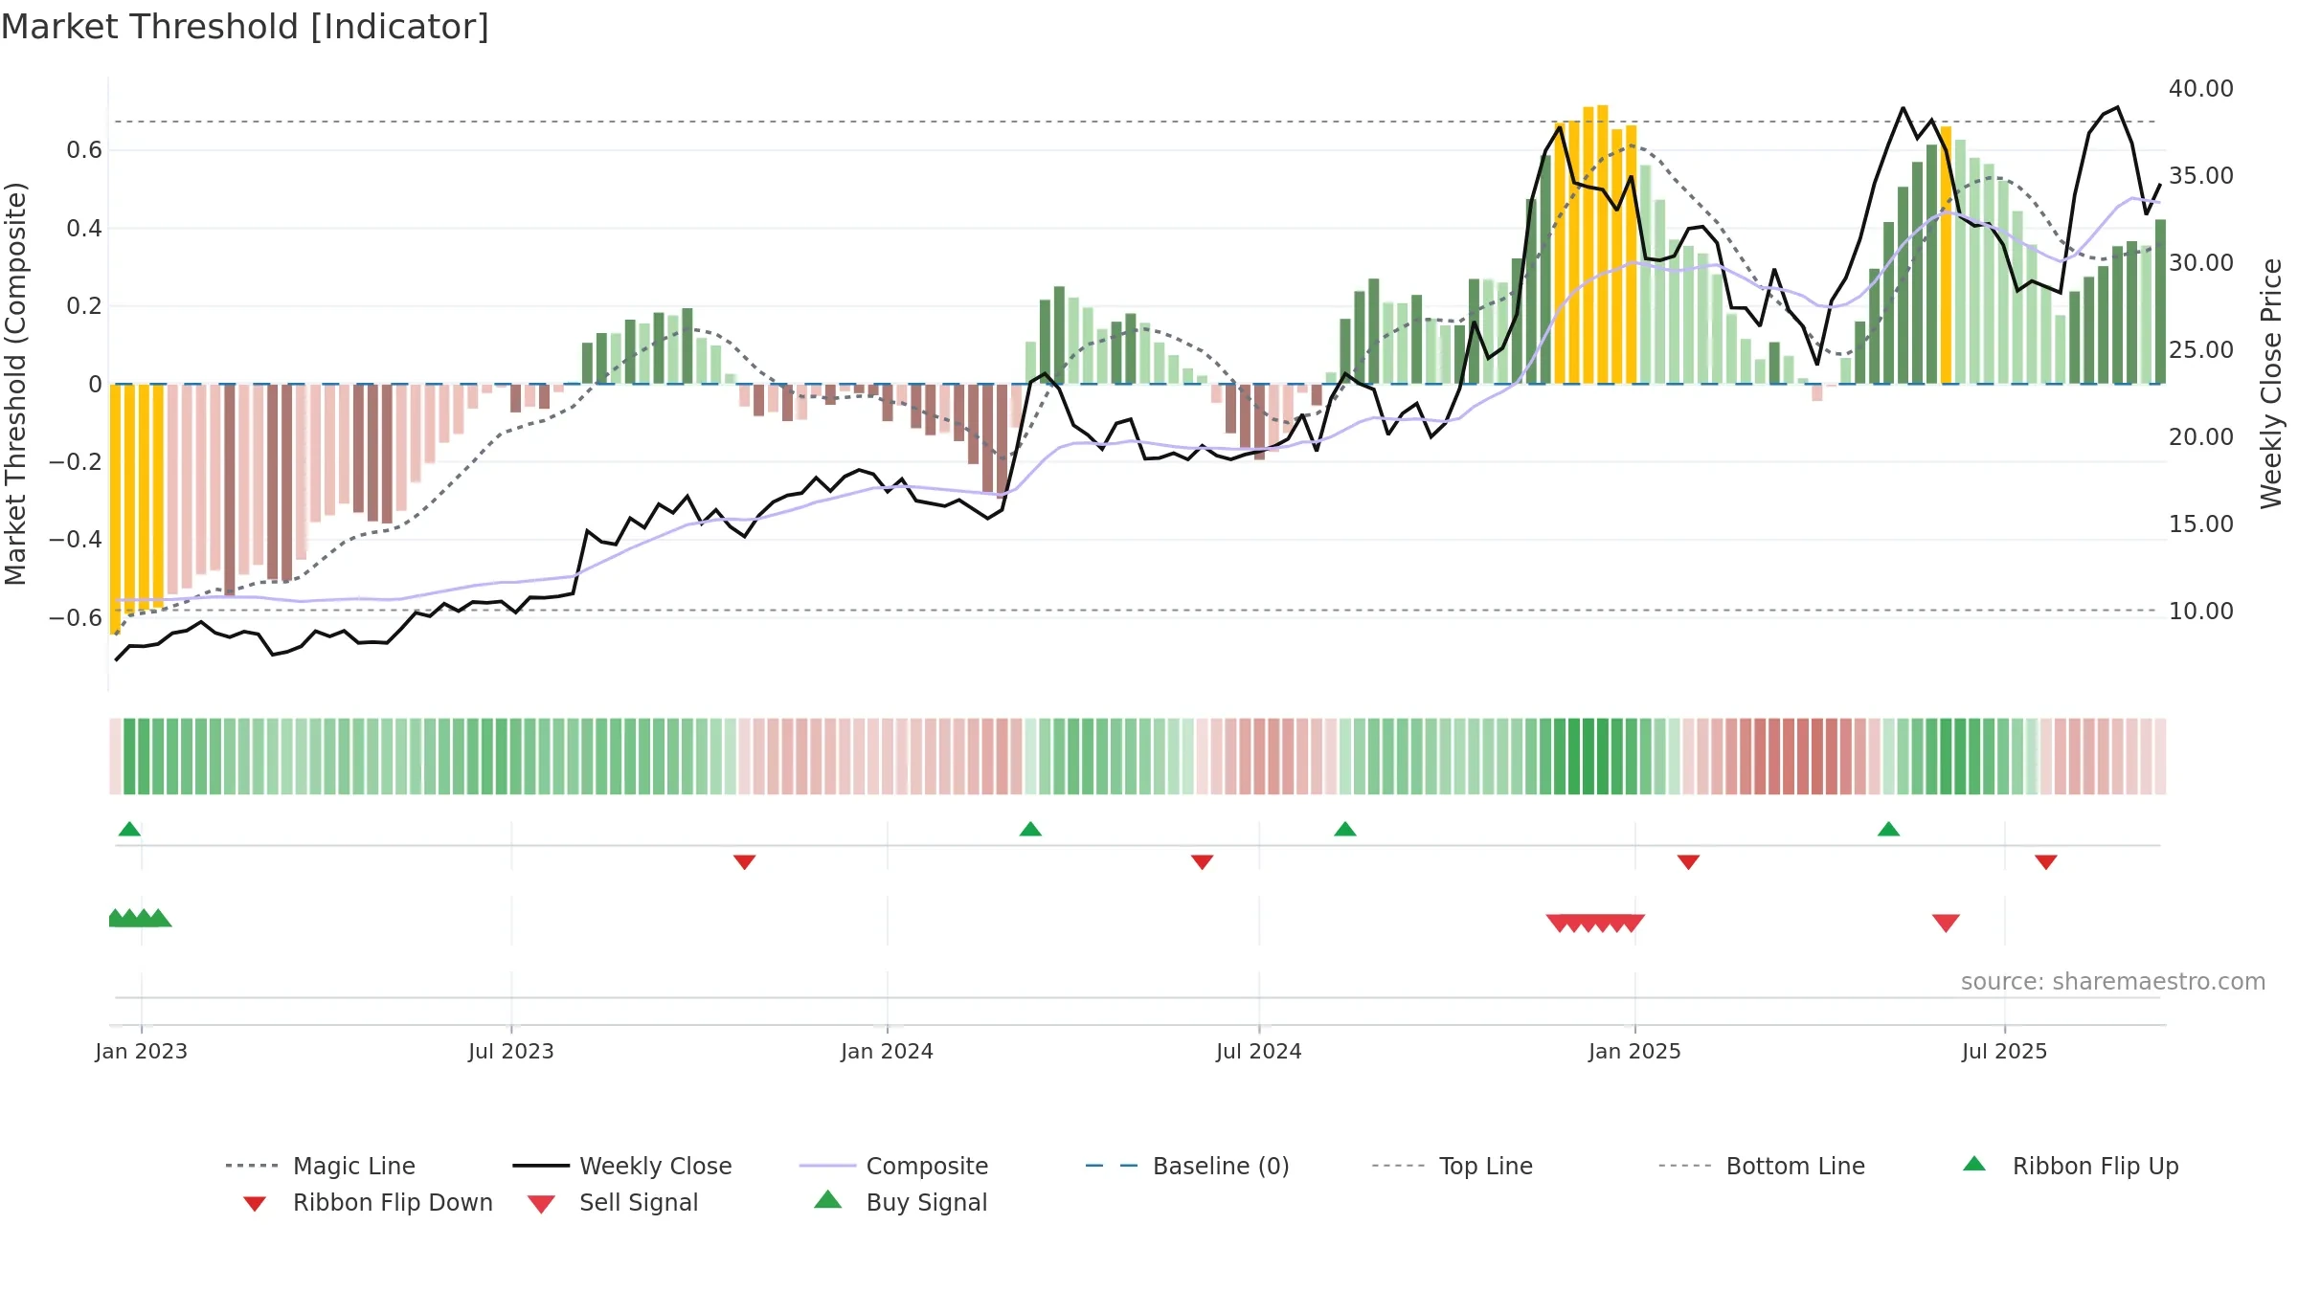Click the Jan 2023 x-axis label
This screenshot has height=1292, width=2298.
tap(142, 1051)
